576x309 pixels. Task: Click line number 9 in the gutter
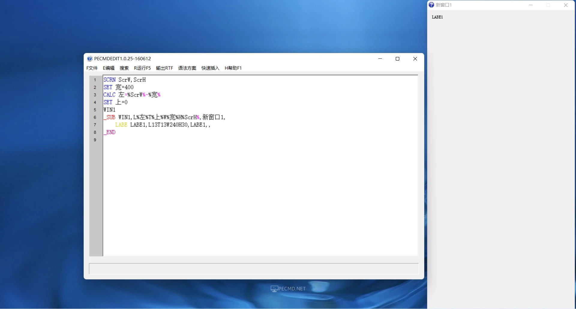coord(95,140)
